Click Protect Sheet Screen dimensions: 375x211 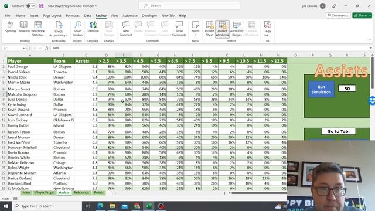pyautogui.click(x=210, y=29)
